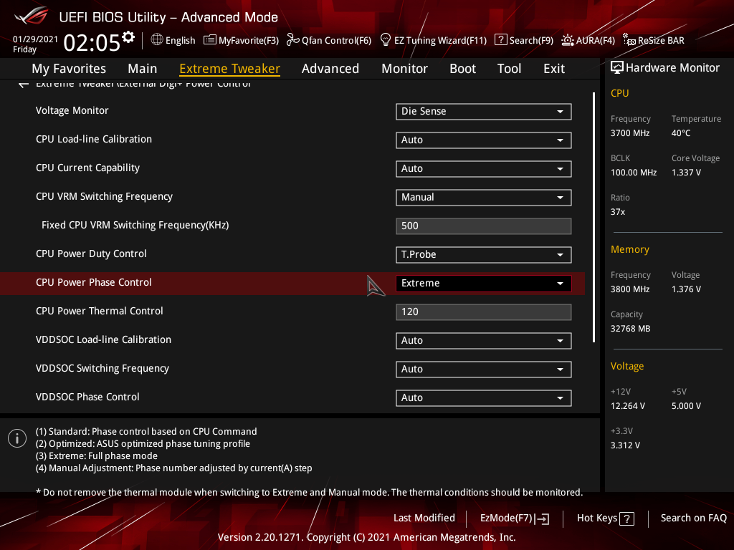734x550 pixels.
Task: Open the Voltage Monitor Die Sense dropdown
Action: click(484, 111)
